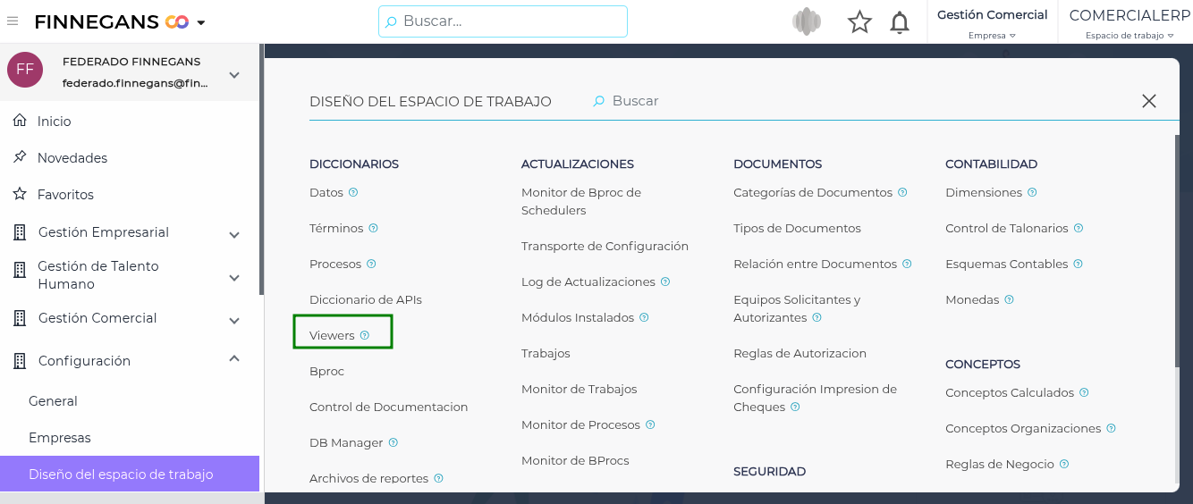Click help icon next to Procesos
1193x504 pixels.
click(372, 264)
